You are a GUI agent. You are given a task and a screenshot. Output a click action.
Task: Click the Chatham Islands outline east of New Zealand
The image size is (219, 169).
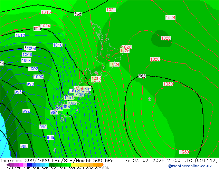(x=150, y=99)
